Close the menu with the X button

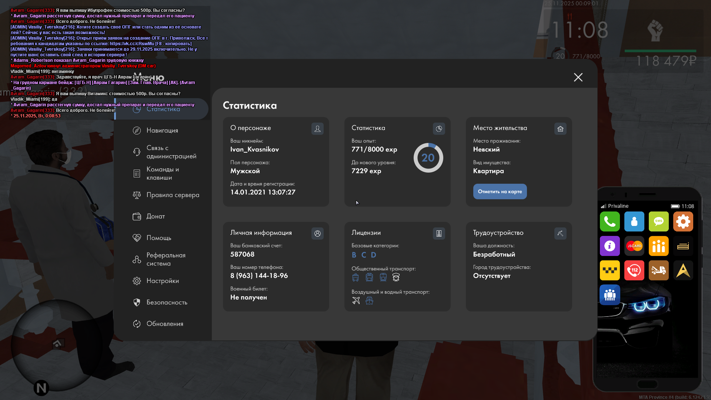[x=578, y=77]
